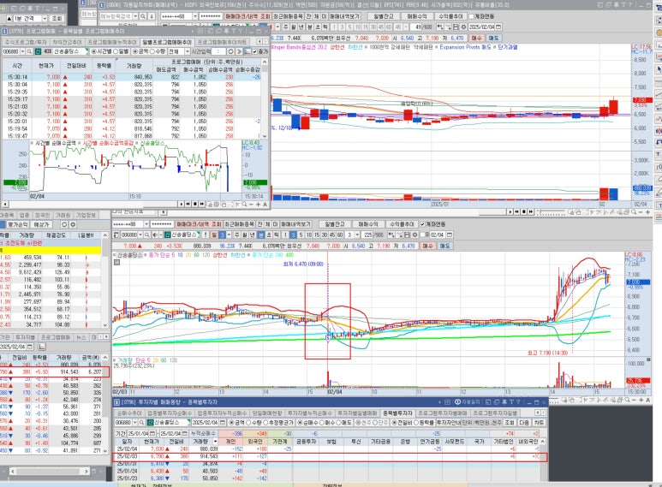Viewport: 662px width, 487px height.
Task: Open 전체 dropdown in program trading window
Action: point(187,51)
